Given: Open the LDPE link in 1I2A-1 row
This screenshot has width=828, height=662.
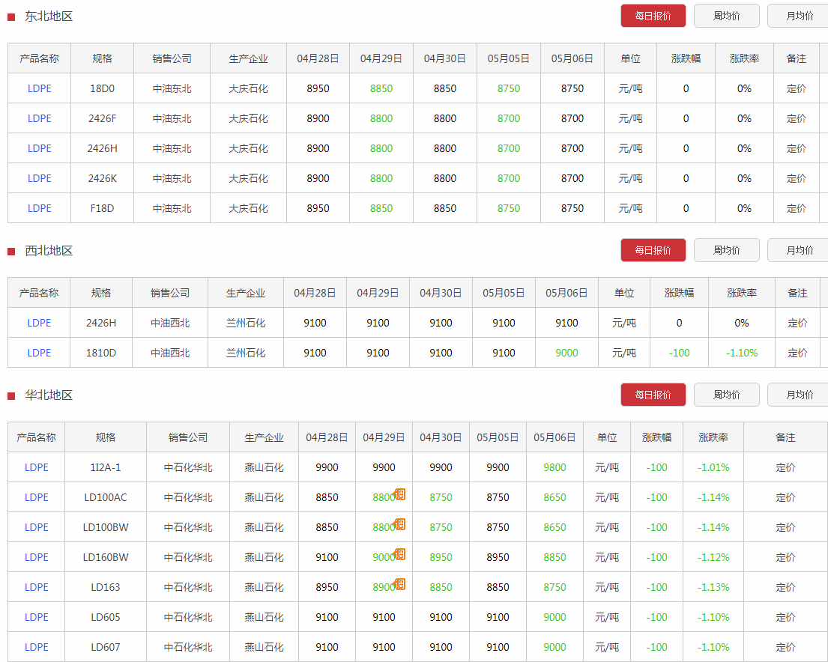Looking at the screenshot, I should (x=36, y=467).
